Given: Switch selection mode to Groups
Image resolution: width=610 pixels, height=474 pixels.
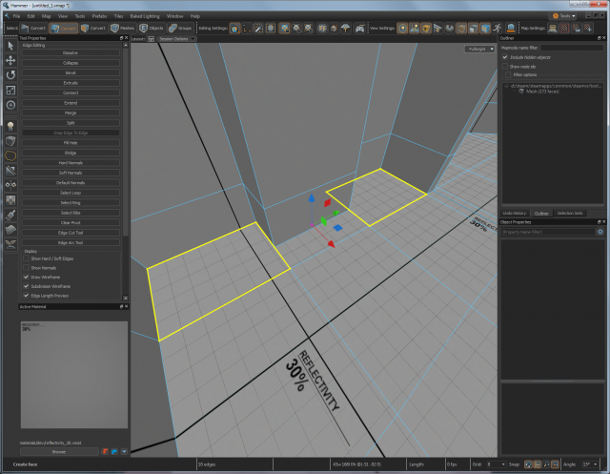Looking at the screenshot, I should (x=180, y=28).
